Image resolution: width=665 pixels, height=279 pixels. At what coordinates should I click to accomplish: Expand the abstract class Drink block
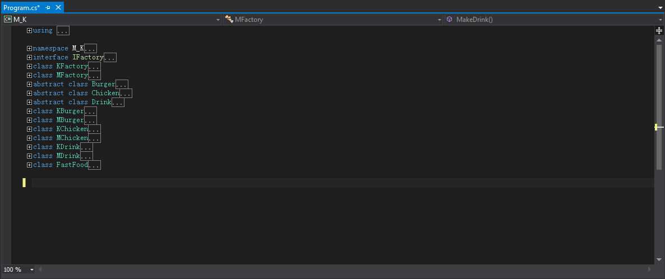coord(29,102)
